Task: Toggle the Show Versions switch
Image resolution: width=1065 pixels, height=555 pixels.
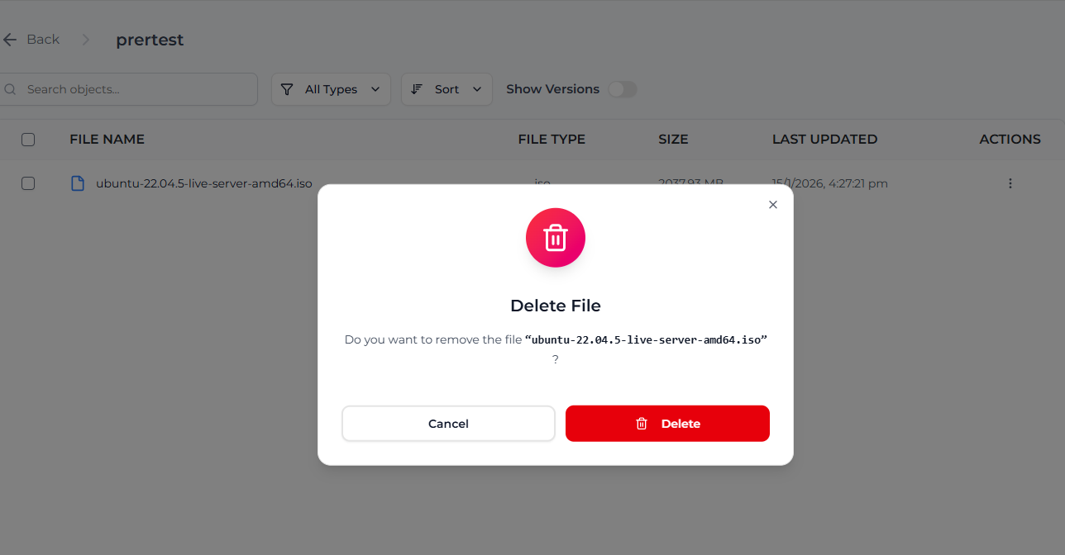Action: 623,89
